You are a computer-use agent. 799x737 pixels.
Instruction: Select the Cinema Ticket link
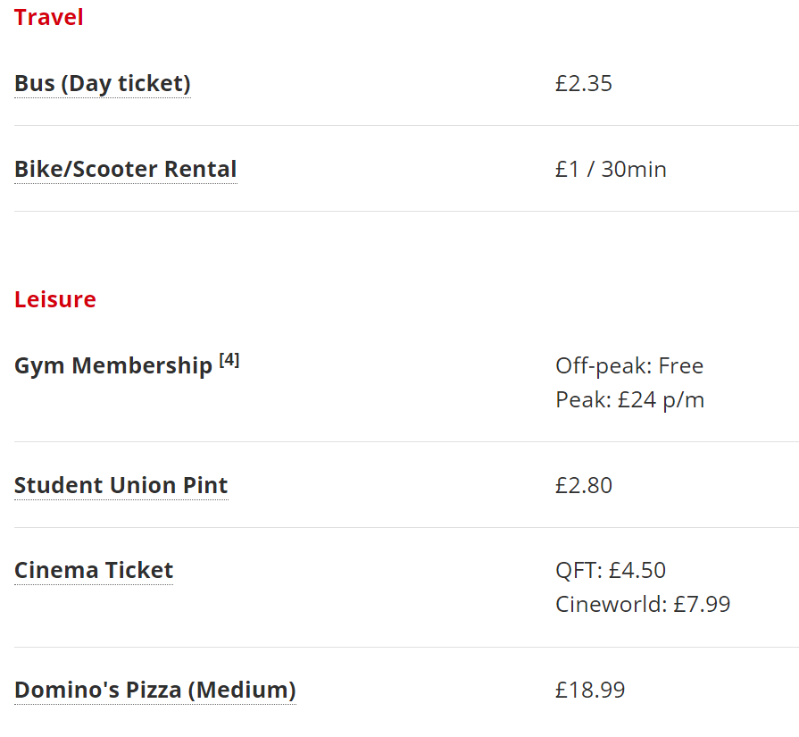[94, 570]
